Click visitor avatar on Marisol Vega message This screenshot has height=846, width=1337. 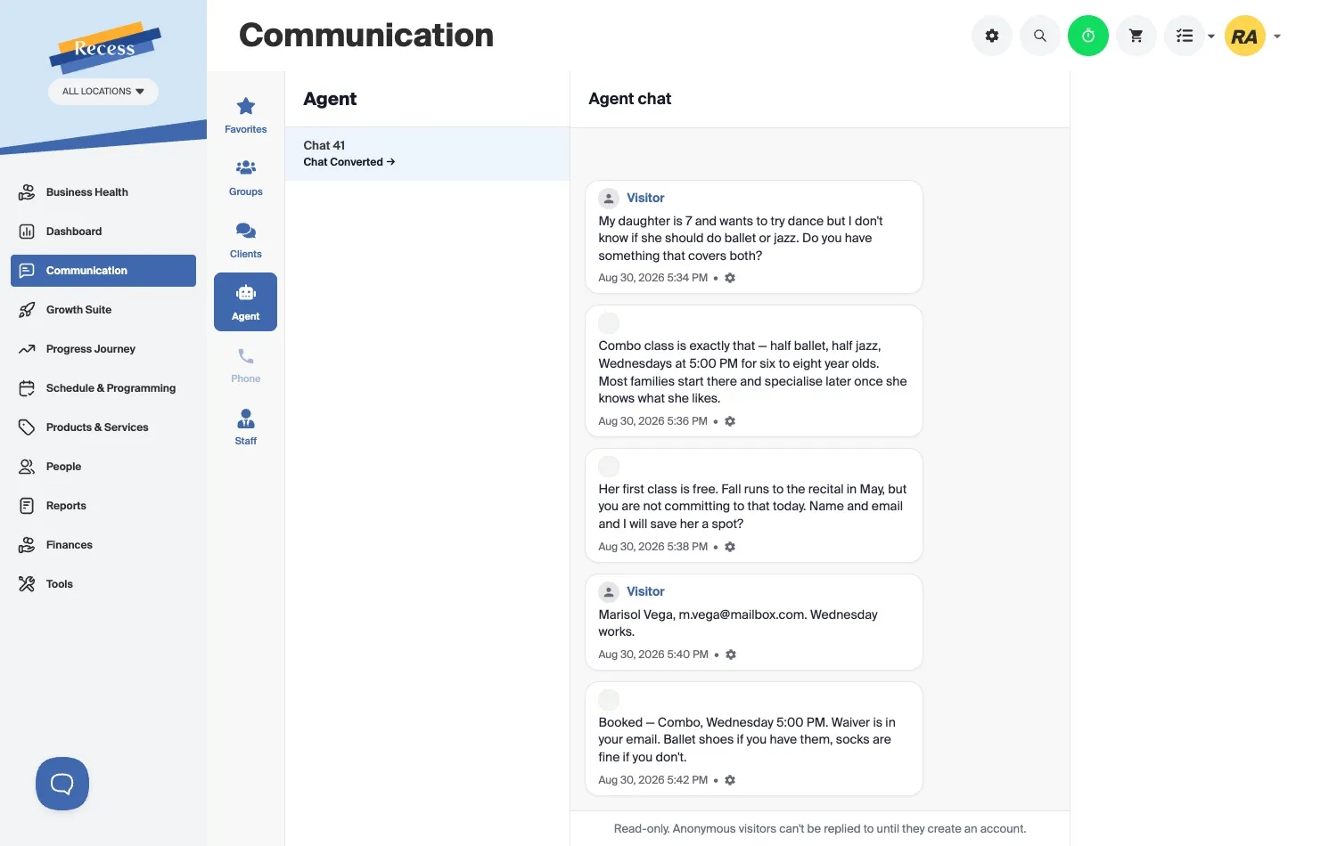(x=609, y=591)
